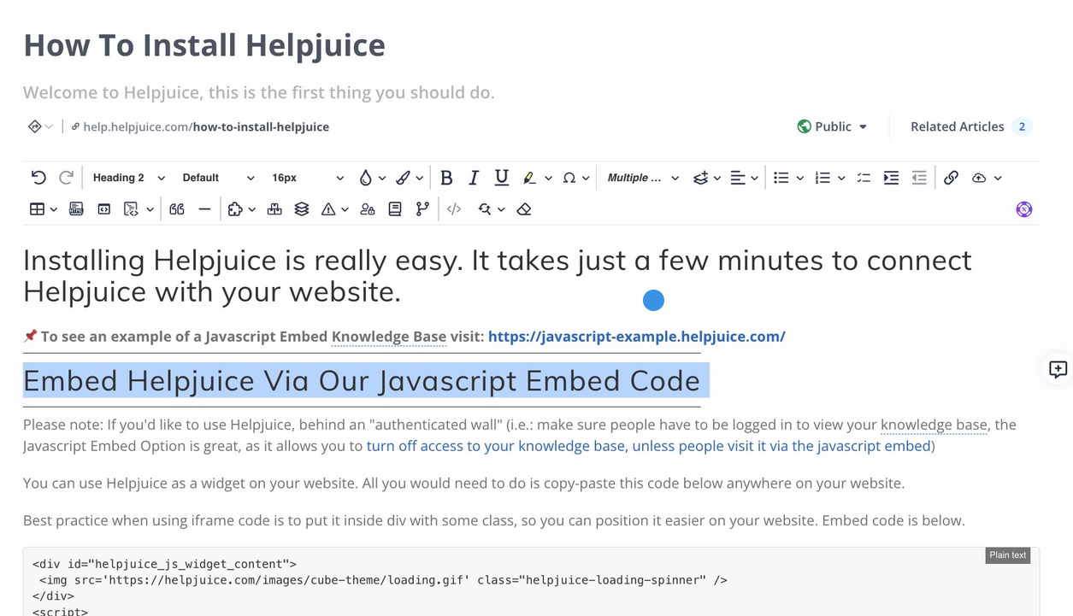Click the puzzle piece plugins icon
1073x616 pixels.
235,209
